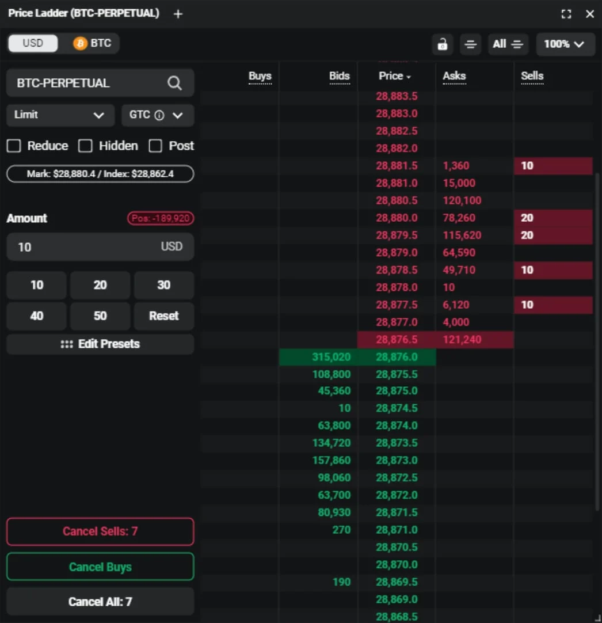
Task: Switch amount currency to USD
Action: pos(33,43)
